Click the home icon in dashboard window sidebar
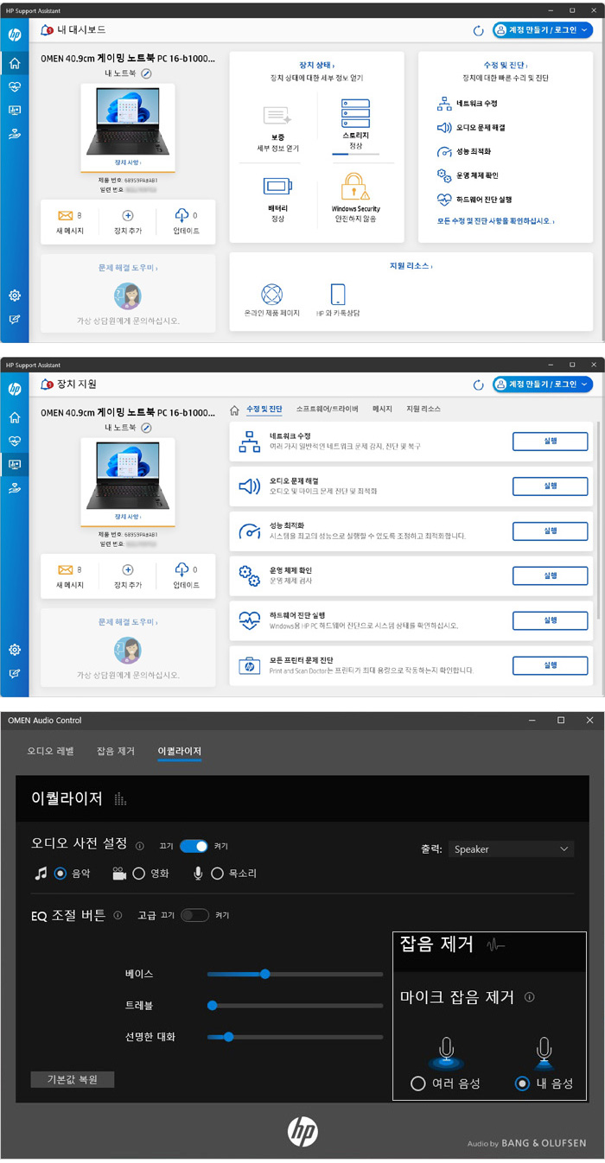This screenshot has width=605, height=1163. pyautogui.click(x=15, y=63)
